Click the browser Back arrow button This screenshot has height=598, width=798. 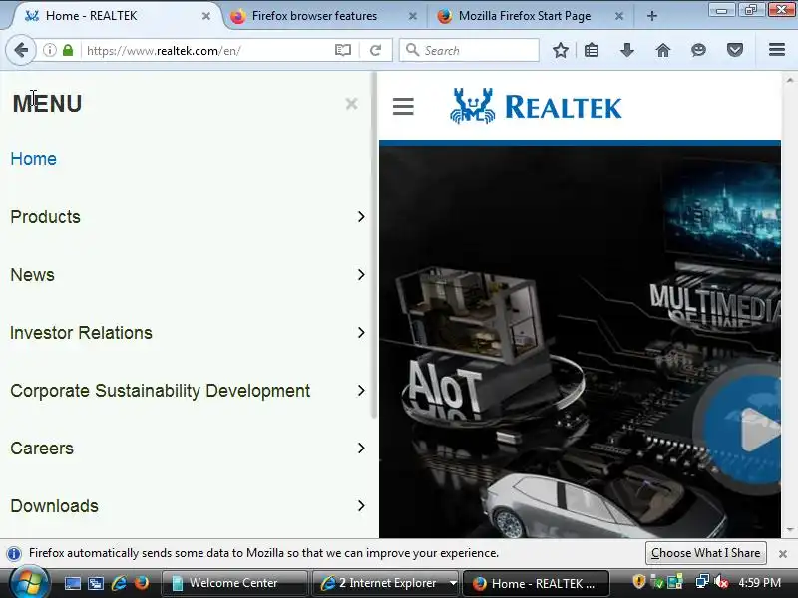tap(21, 51)
